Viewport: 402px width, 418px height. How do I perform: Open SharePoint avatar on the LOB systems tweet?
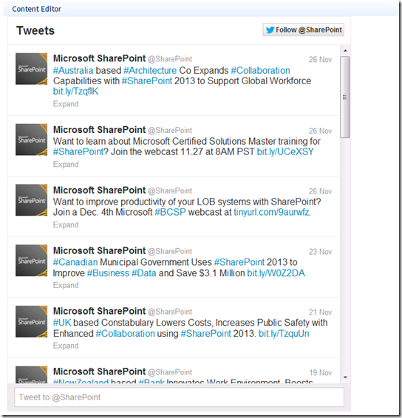(32, 200)
